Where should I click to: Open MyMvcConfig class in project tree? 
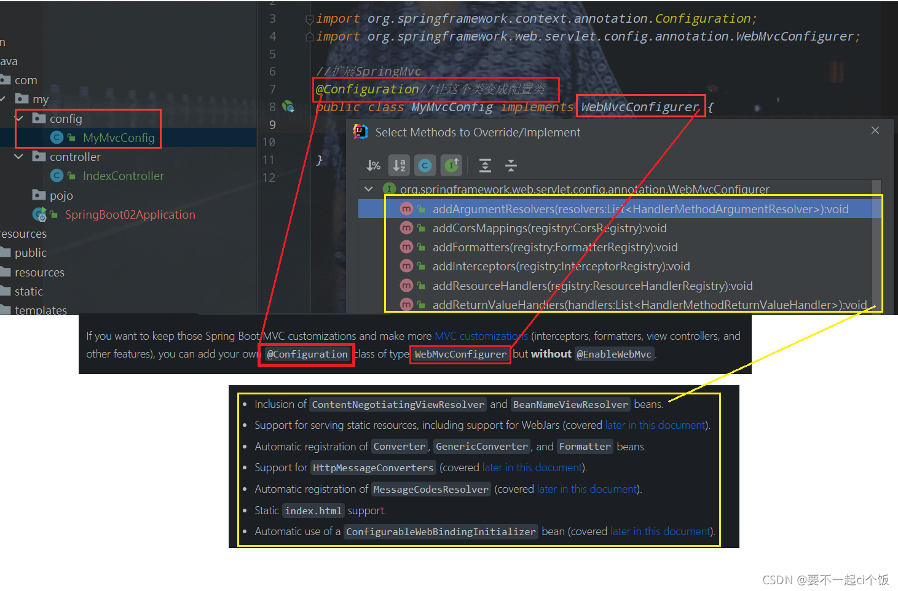coord(119,138)
